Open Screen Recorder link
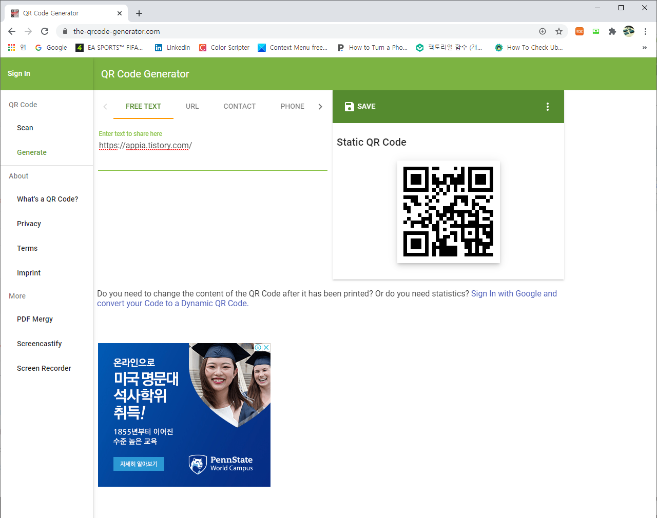 (44, 368)
